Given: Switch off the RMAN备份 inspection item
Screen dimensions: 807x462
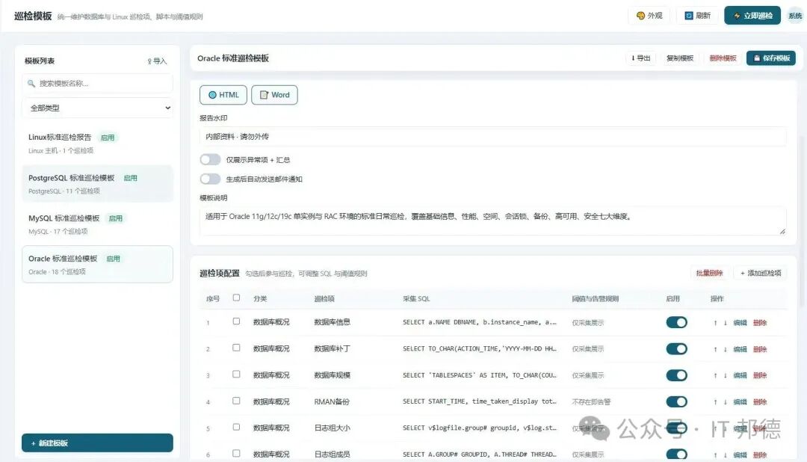Looking at the screenshot, I should (676, 401).
